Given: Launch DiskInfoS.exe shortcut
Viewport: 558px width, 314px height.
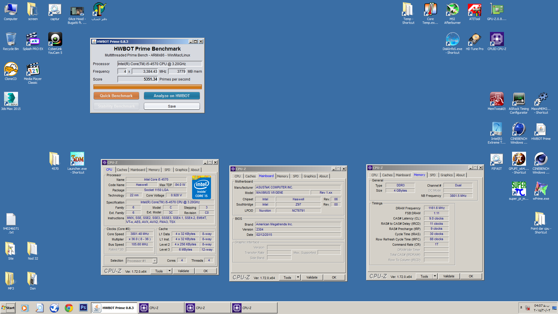Looking at the screenshot, I should (453, 43).
